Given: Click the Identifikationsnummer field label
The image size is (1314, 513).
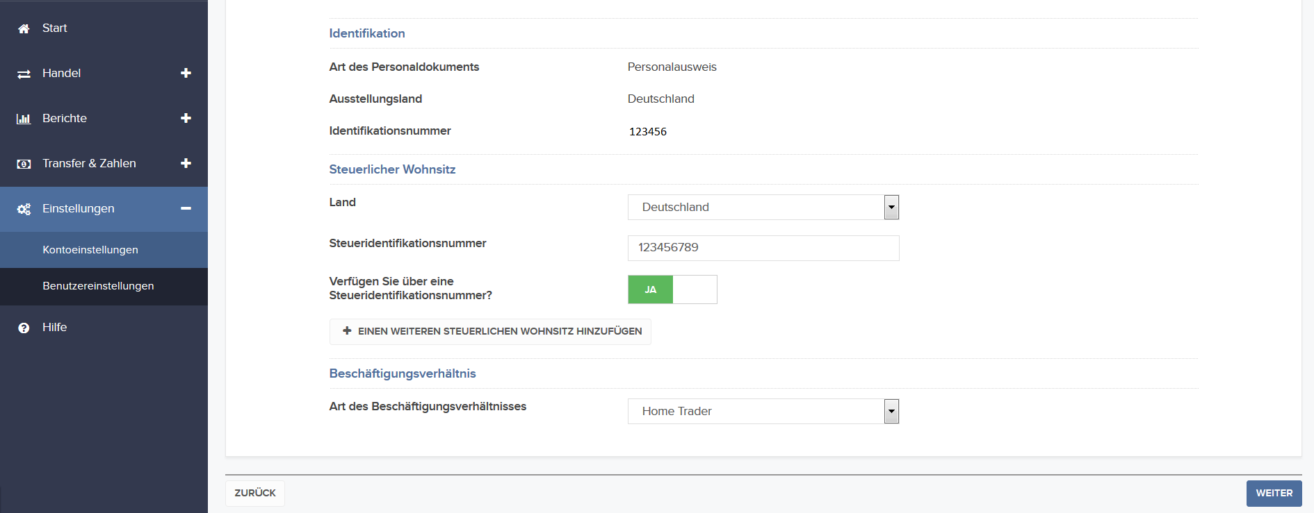Looking at the screenshot, I should (x=390, y=131).
